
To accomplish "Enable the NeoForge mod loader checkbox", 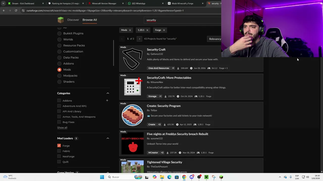I will pos(59,156).
